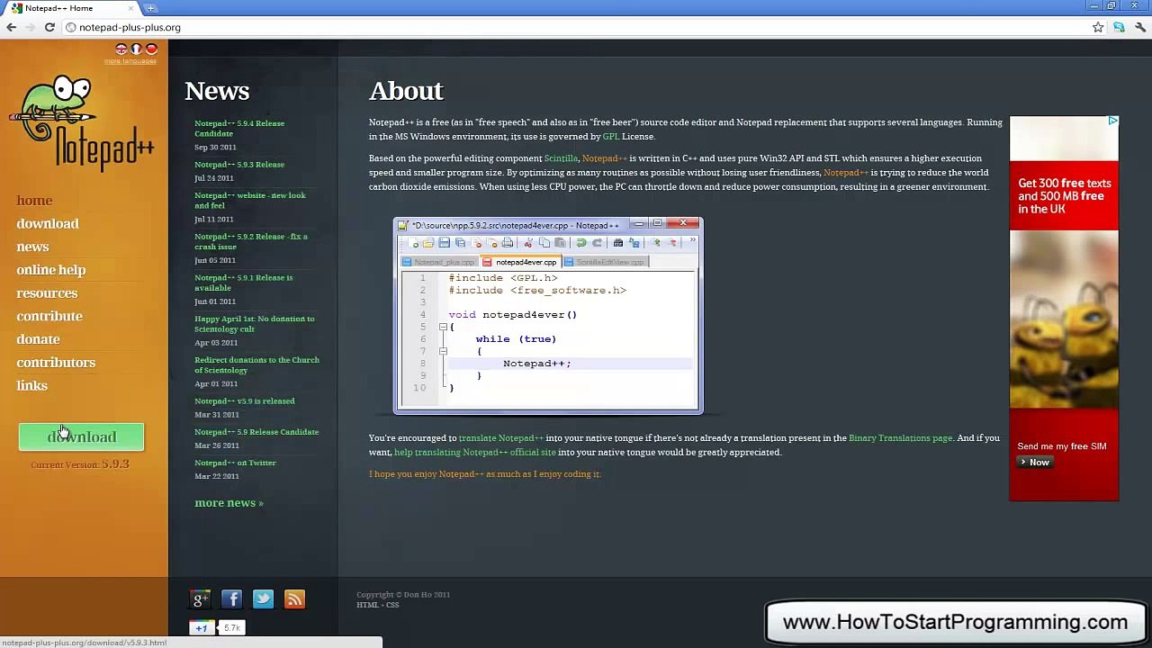The width and height of the screenshot is (1152, 648).
Task: Open the RSS feed icon
Action: pos(294,599)
